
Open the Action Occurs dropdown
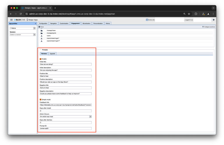click(90, 117)
